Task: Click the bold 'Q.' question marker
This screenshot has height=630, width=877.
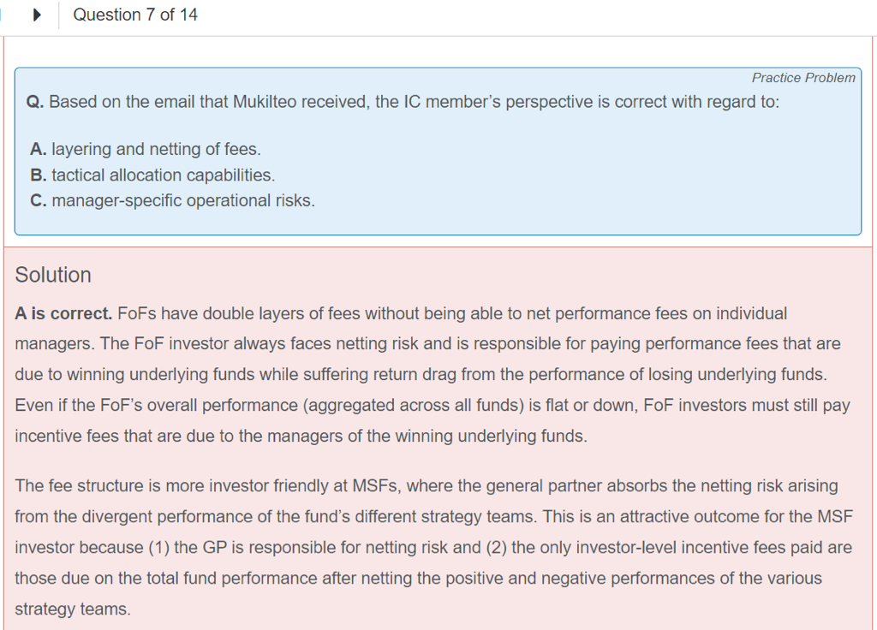Action: point(35,103)
